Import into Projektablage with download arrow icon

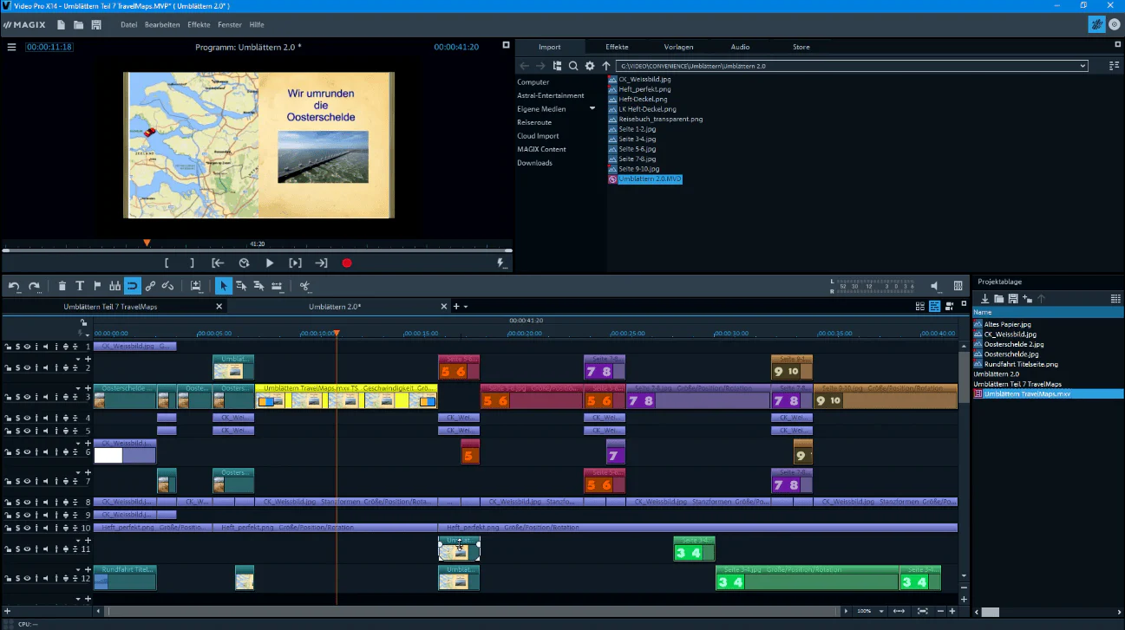tap(984, 299)
